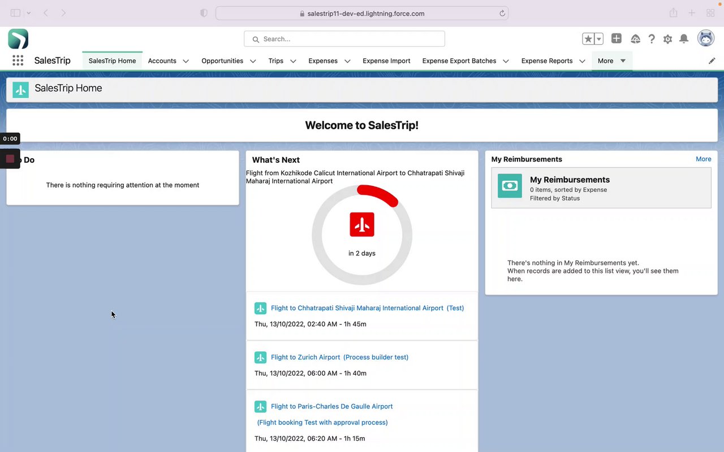Open the App Launcher grid icon
The height and width of the screenshot is (452, 724).
(x=18, y=60)
